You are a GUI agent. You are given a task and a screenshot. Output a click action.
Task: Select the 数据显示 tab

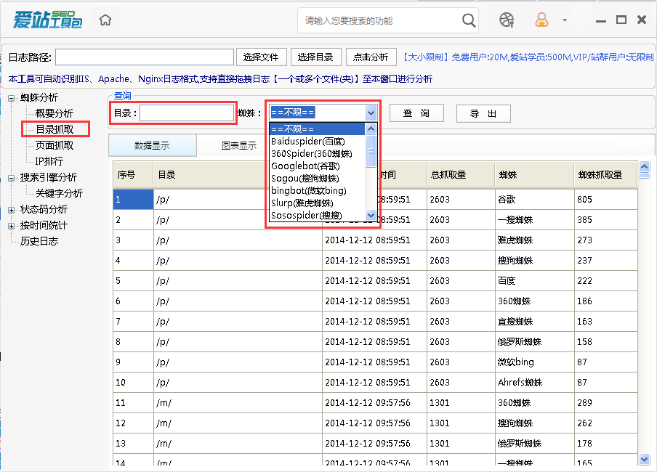(153, 145)
